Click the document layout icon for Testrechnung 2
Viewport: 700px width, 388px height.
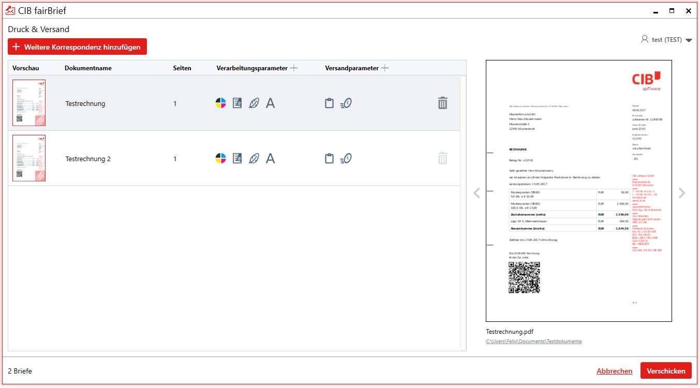[x=237, y=158]
